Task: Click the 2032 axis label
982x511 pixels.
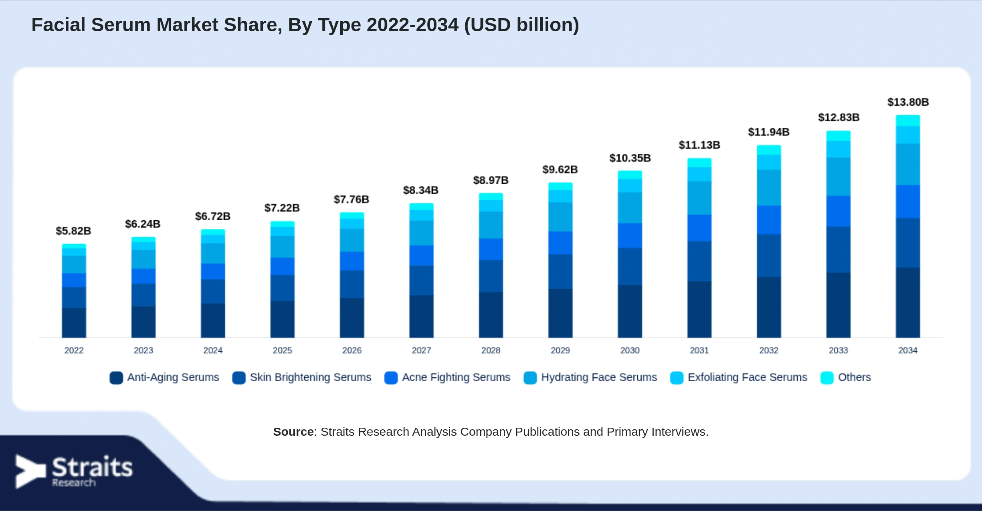Action: pyautogui.click(x=769, y=350)
